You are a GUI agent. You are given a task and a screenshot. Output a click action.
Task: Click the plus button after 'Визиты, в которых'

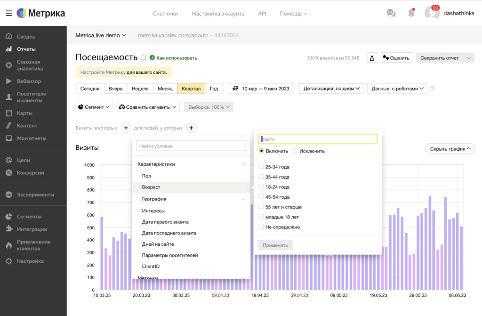coord(126,128)
